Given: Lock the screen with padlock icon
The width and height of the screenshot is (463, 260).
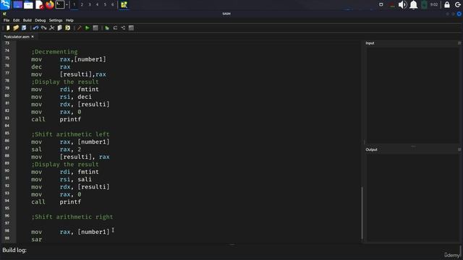Looking at the screenshot, I should point(447,5).
